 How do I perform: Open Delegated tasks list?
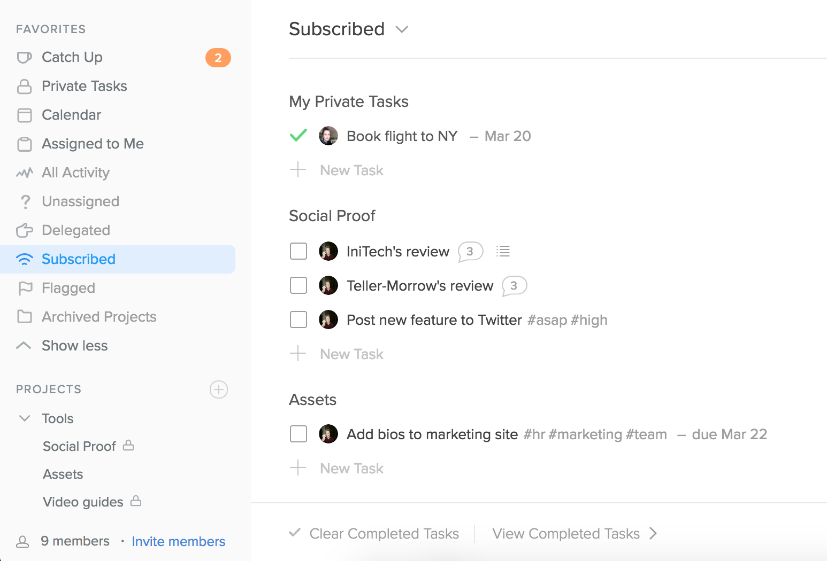76,230
